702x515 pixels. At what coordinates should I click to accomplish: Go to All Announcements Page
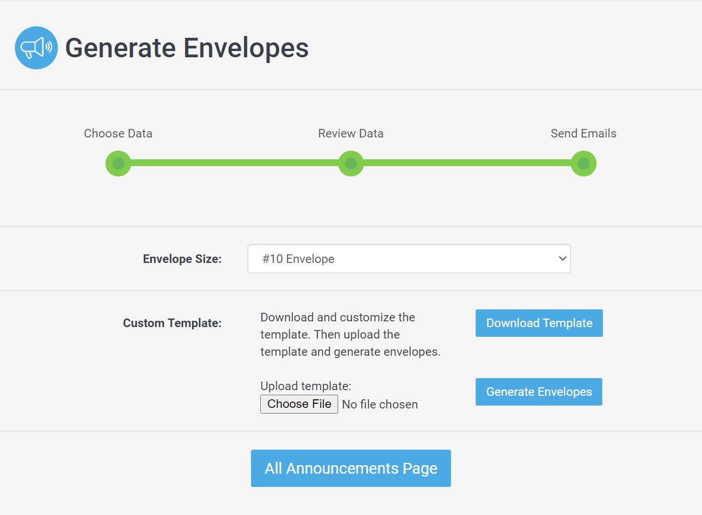pyautogui.click(x=351, y=469)
